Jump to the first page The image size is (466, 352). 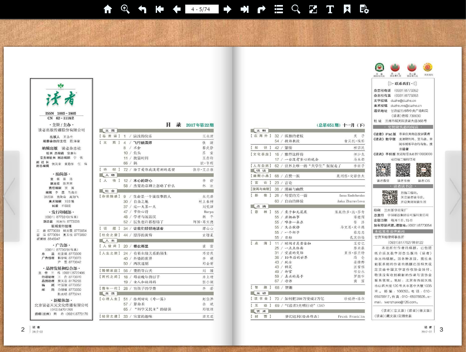[159, 9]
